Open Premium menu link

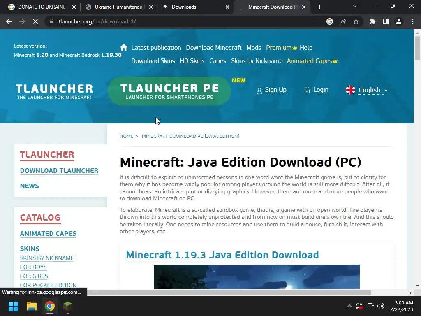(281, 48)
